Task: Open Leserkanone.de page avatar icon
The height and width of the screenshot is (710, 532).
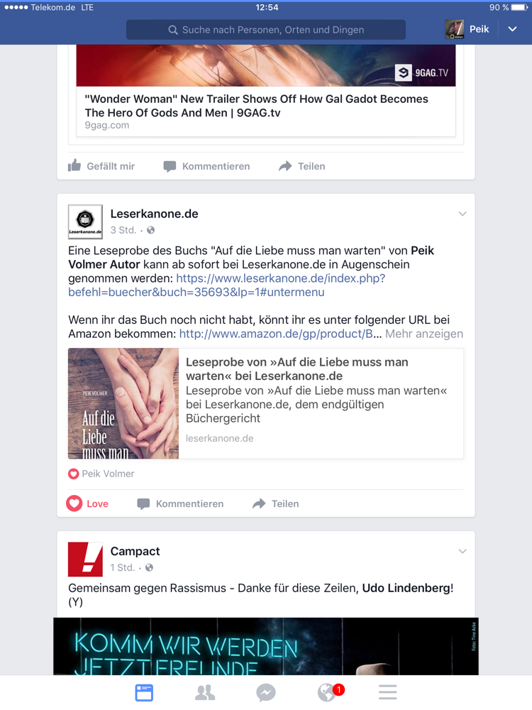Action: point(85,222)
